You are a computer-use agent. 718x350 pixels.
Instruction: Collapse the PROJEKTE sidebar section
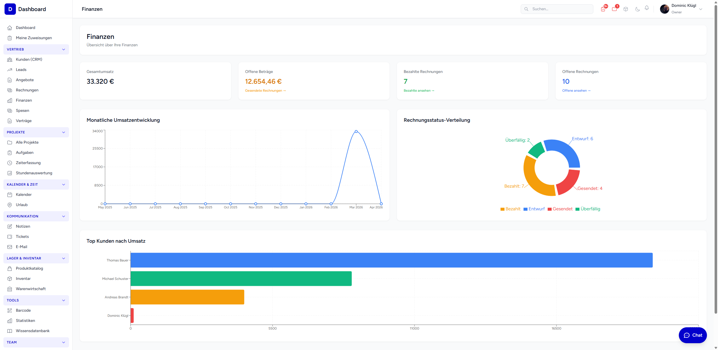(x=36, y=132)
